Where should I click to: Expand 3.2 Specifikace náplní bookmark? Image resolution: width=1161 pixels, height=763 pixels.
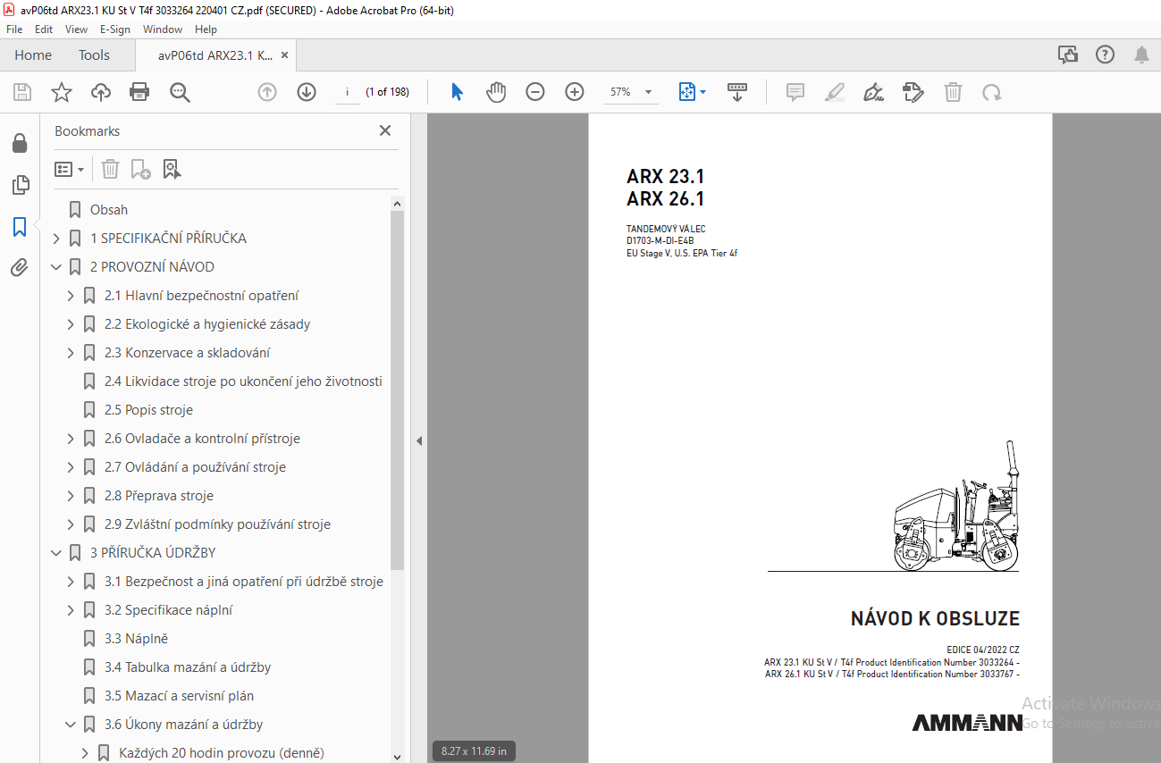tap(71, 610)
